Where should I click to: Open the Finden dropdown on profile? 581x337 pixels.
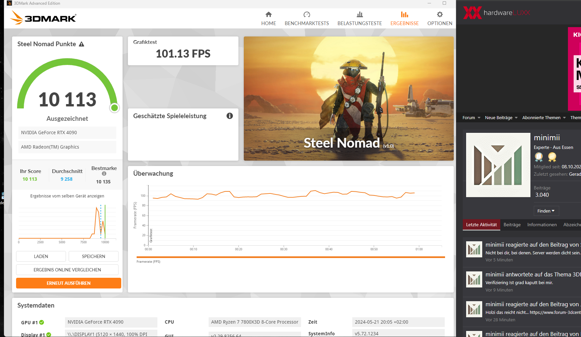[x=546, y=211]
